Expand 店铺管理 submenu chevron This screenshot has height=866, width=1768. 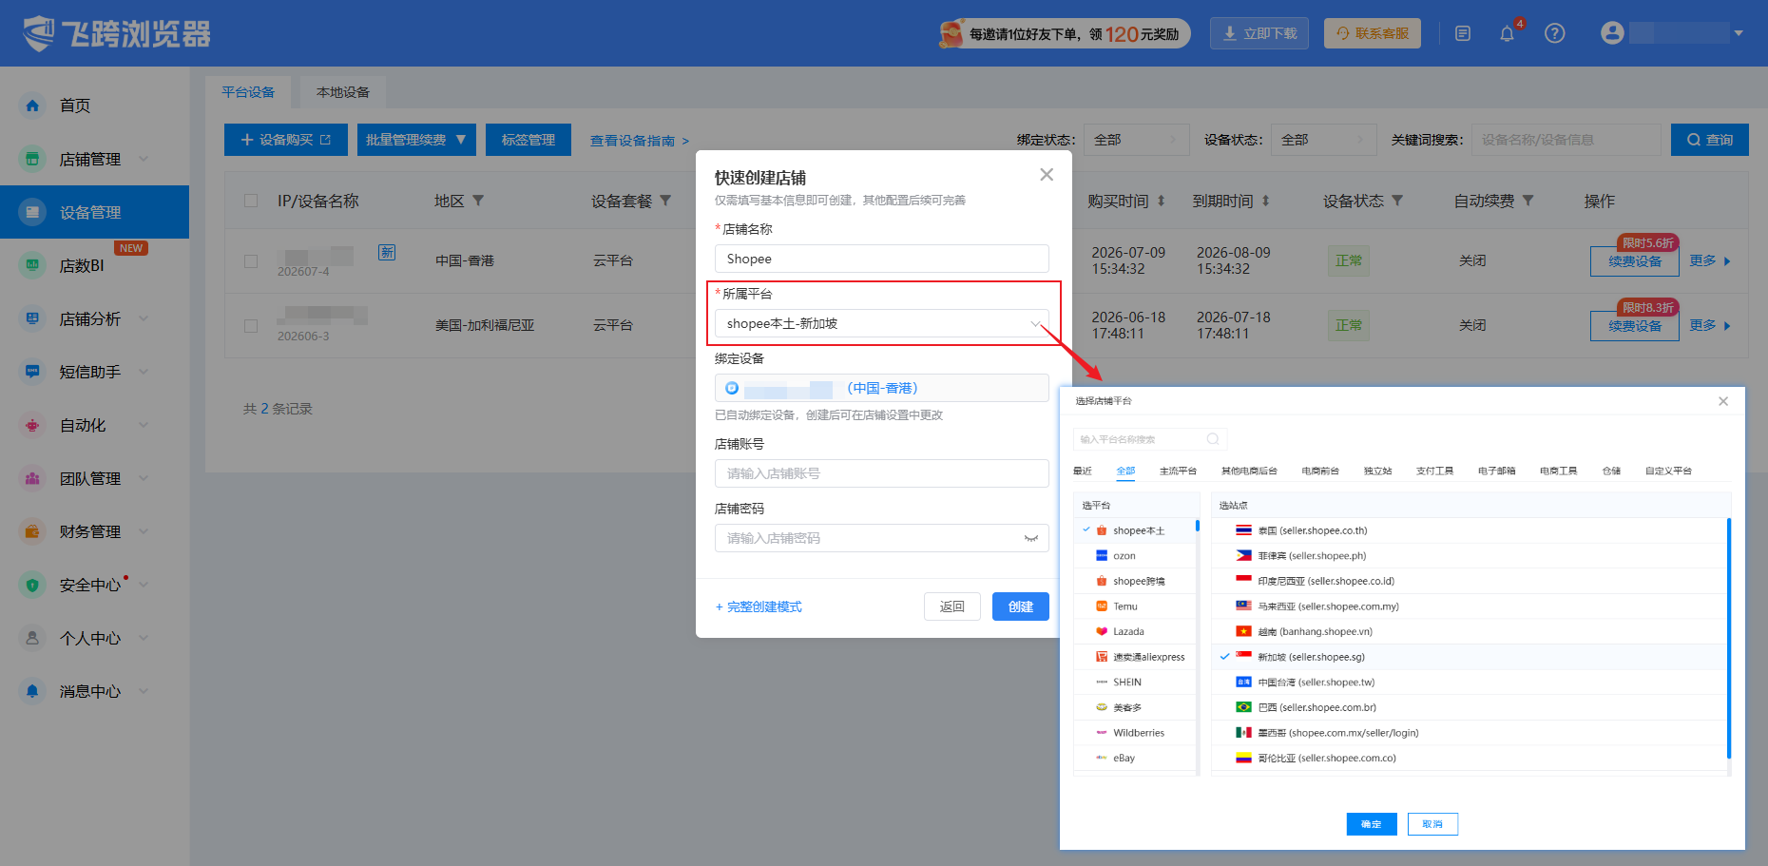pyautogui.click(x=144, y=159)
